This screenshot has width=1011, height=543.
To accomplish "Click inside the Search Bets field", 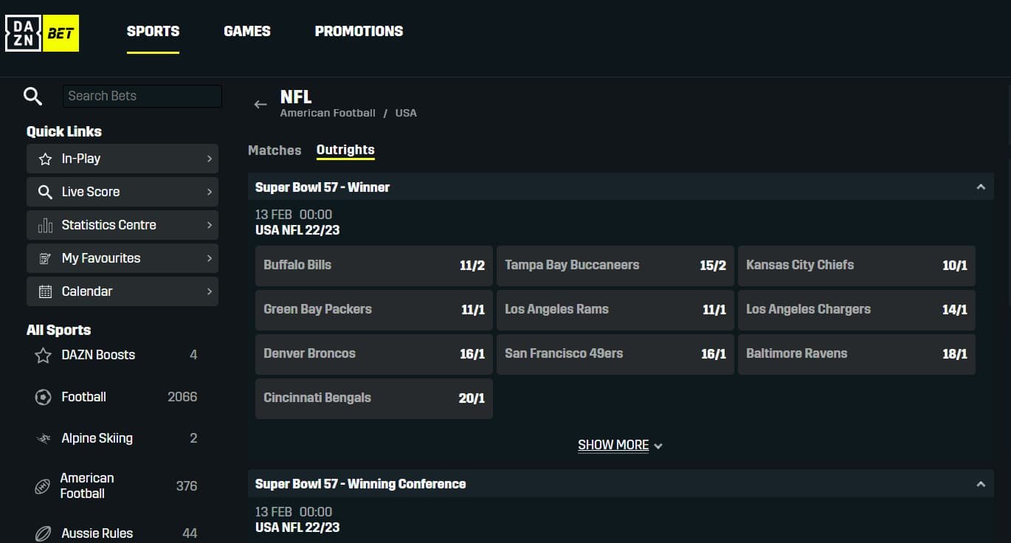I will [x=142, y=96].
